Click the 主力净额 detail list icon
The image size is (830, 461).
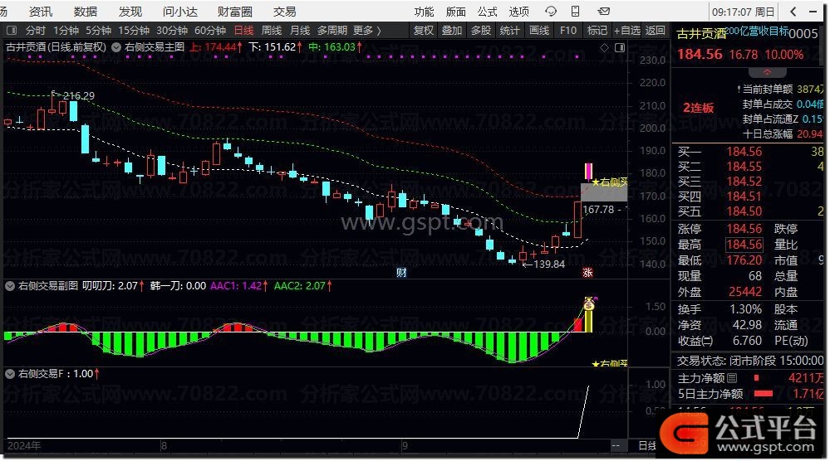coord(732,378)
